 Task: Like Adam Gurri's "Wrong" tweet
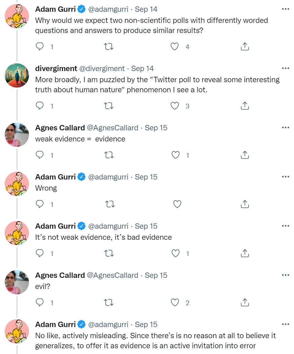[x=177, y=204]
